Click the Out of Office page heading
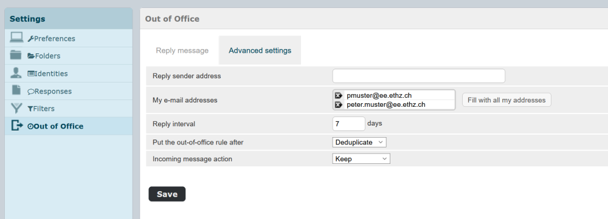Image resolution: width=608 pixels, height=219 pixels. click(x=172, y=19)
